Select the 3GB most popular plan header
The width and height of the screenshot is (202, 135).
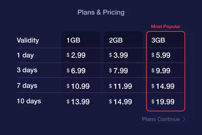point(158,40)
